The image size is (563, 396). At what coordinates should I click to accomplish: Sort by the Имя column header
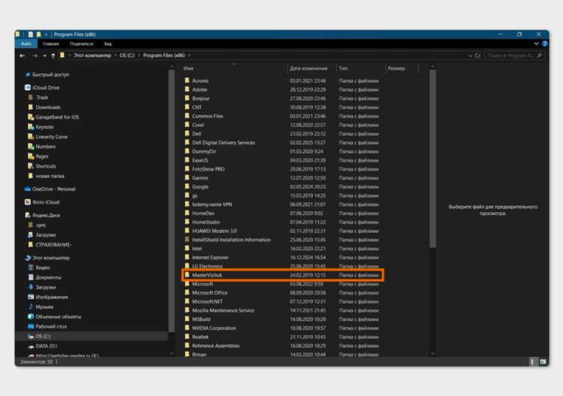pos(188,68)
